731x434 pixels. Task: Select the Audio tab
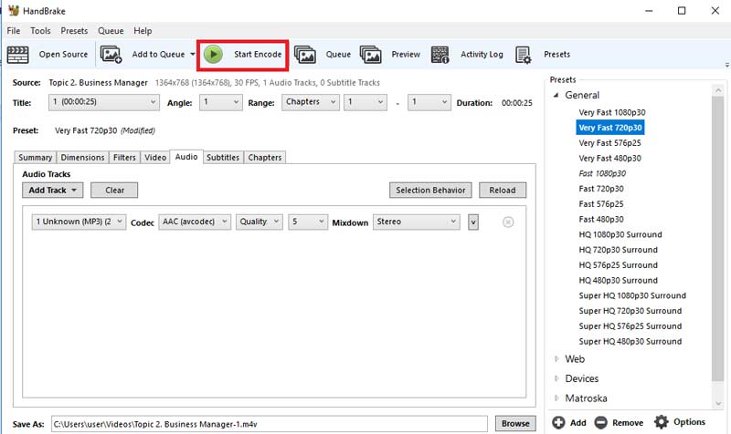[186, 157]
